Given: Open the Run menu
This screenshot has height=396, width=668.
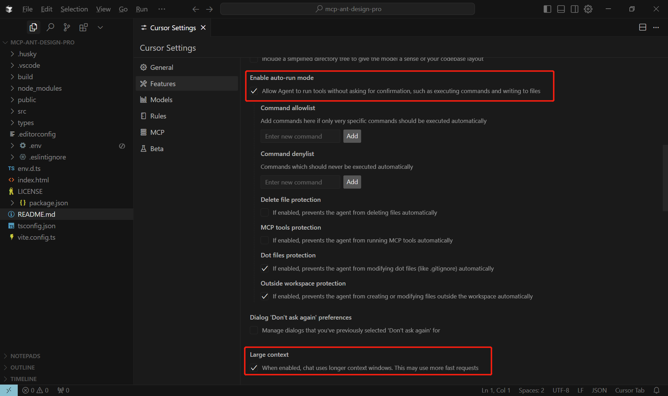Looking at the screenshot, I should click(x=142, y=9).
